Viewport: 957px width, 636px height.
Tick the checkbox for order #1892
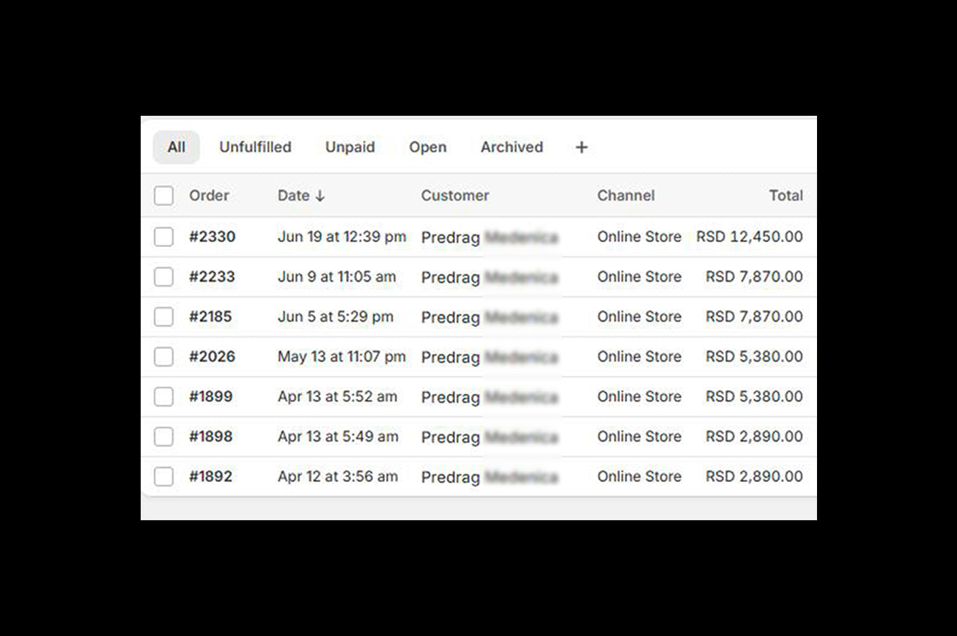coord(164,476)
